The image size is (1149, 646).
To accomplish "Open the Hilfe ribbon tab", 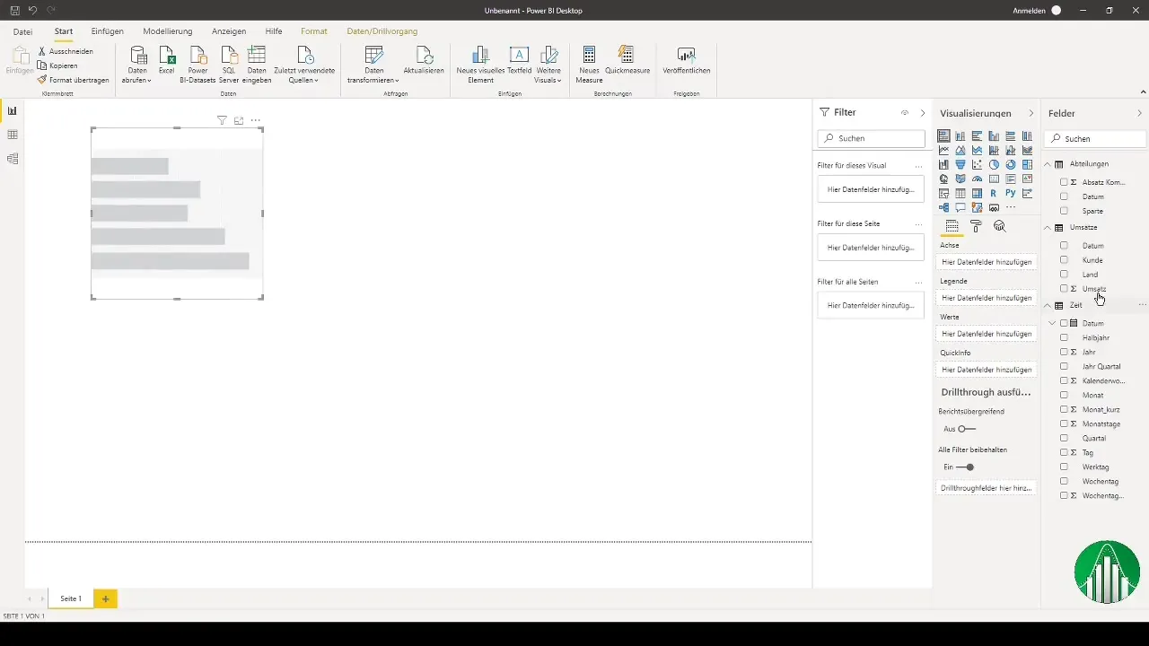I will 274,31.
